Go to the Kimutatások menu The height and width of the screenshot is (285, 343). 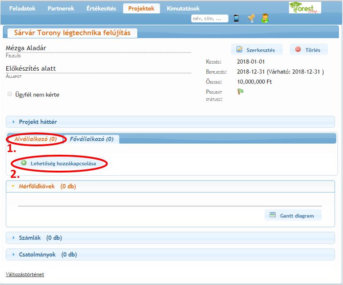(x=183, y=8)
